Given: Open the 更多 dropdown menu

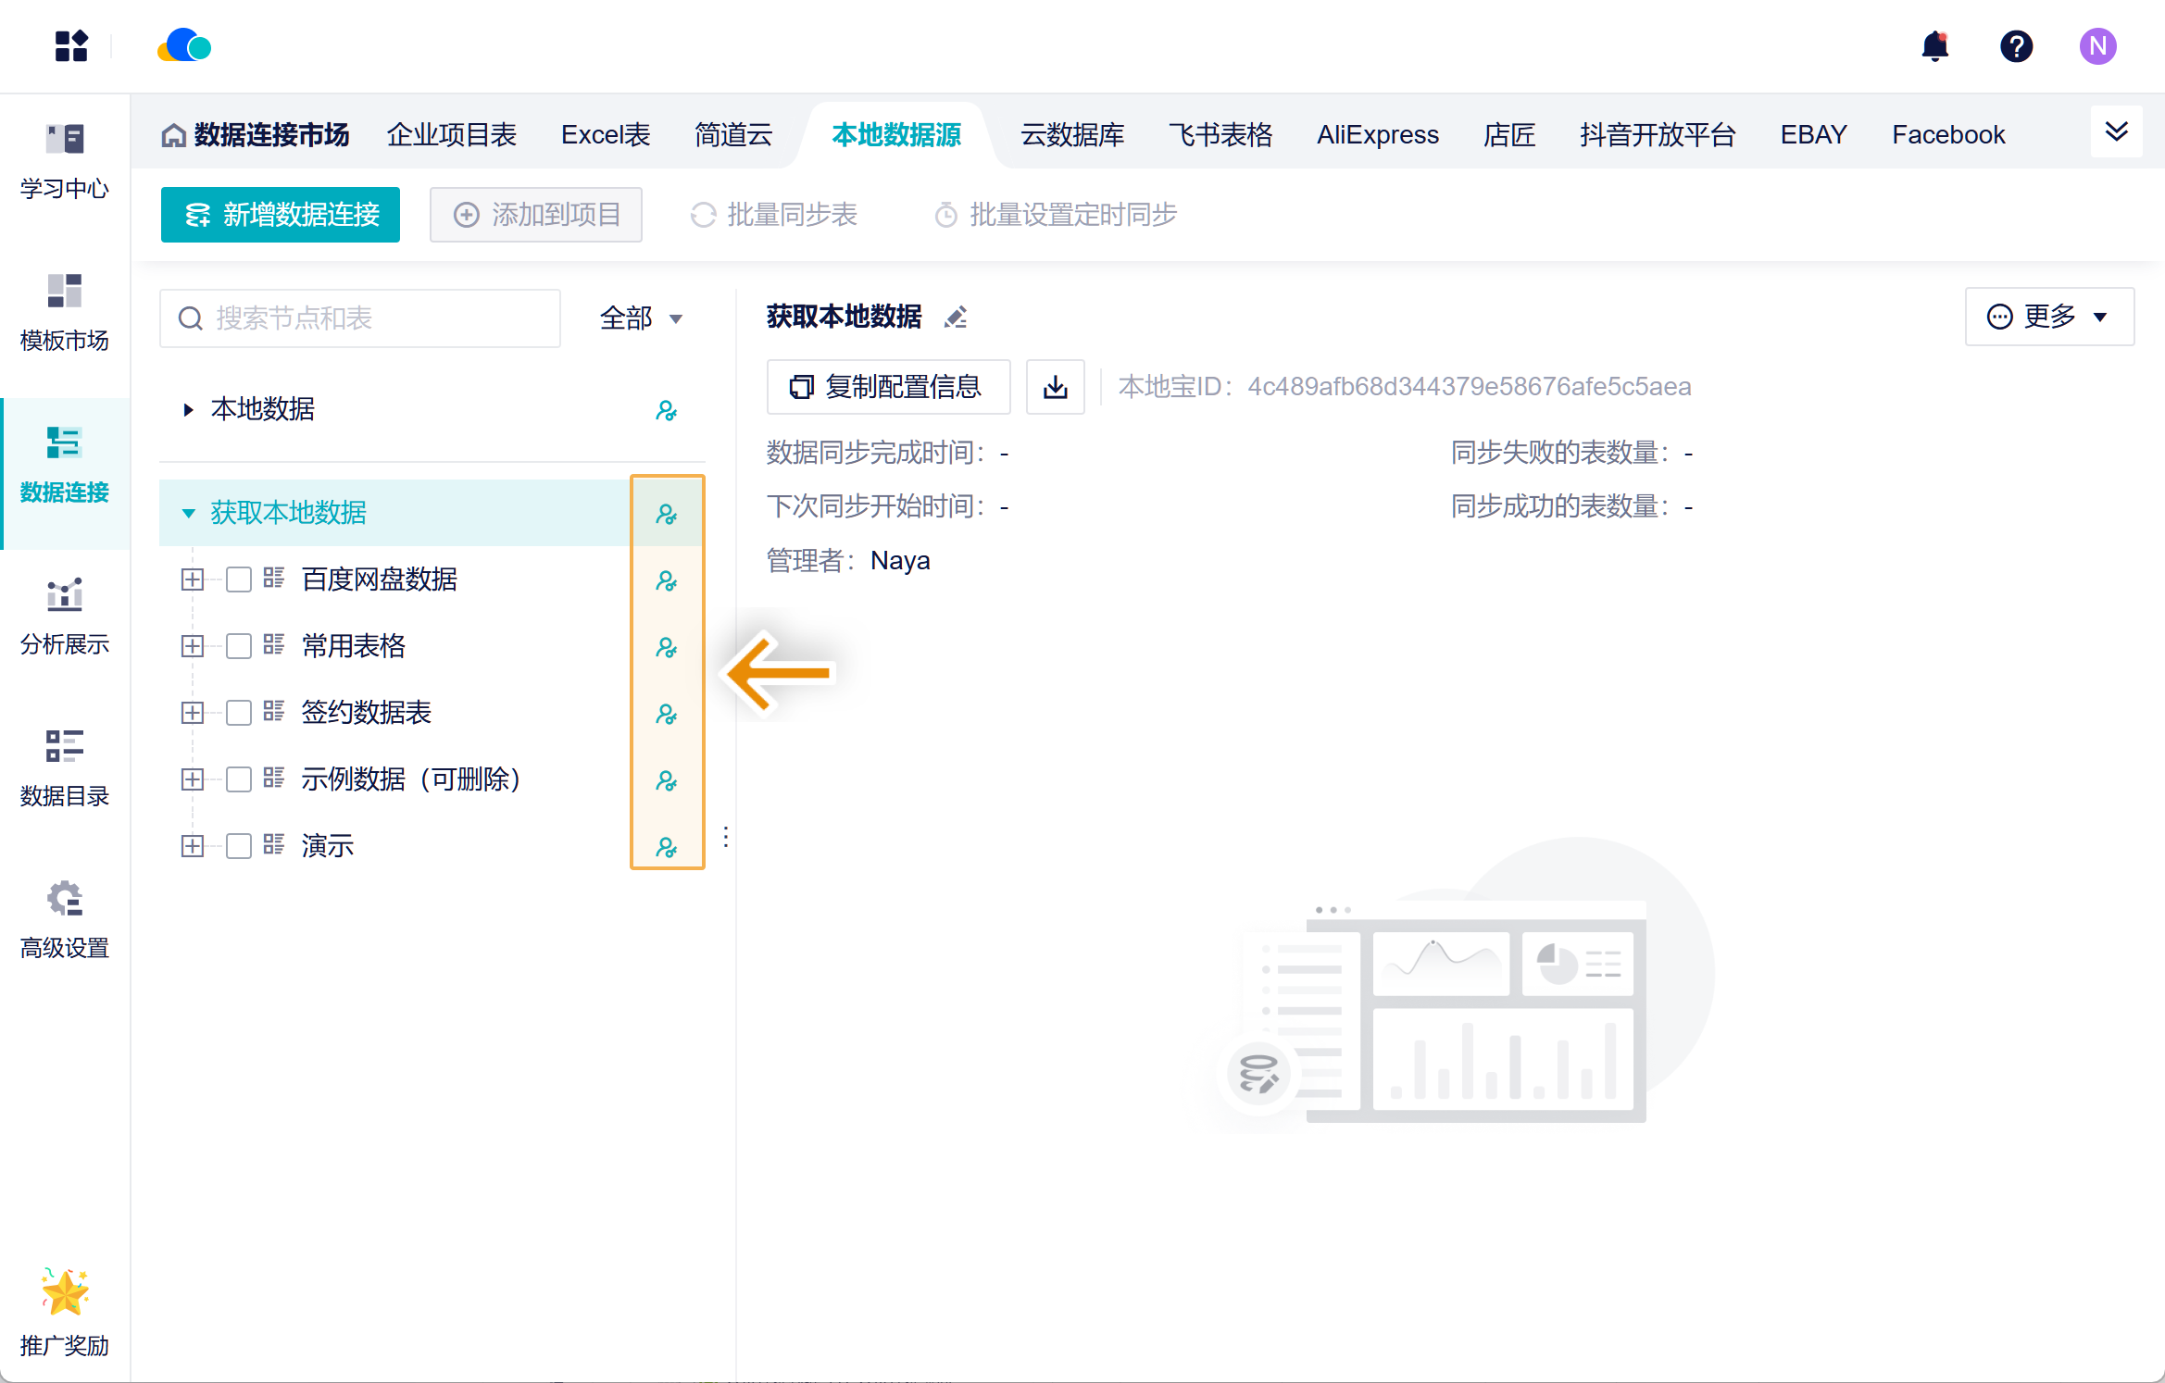Looking at the screenshot, I should 2048,317.
